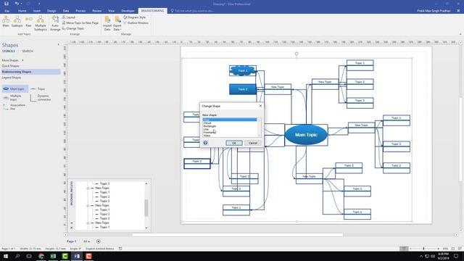Viewport: 464px width, 261px height.
Task: Click the Peer topic ribbon icon
Action: [28, 22]
